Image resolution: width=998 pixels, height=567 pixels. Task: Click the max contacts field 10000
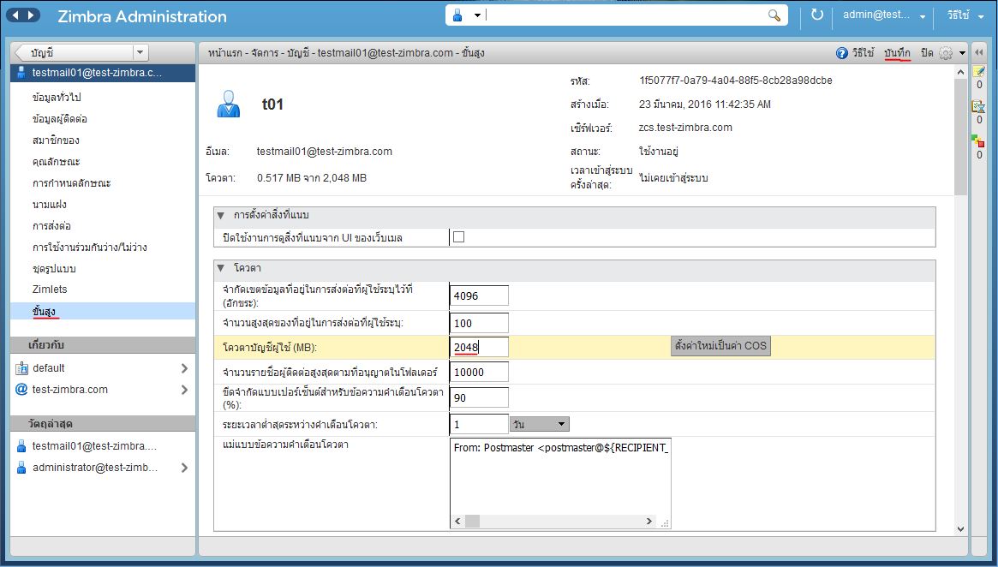coord(479,373)
